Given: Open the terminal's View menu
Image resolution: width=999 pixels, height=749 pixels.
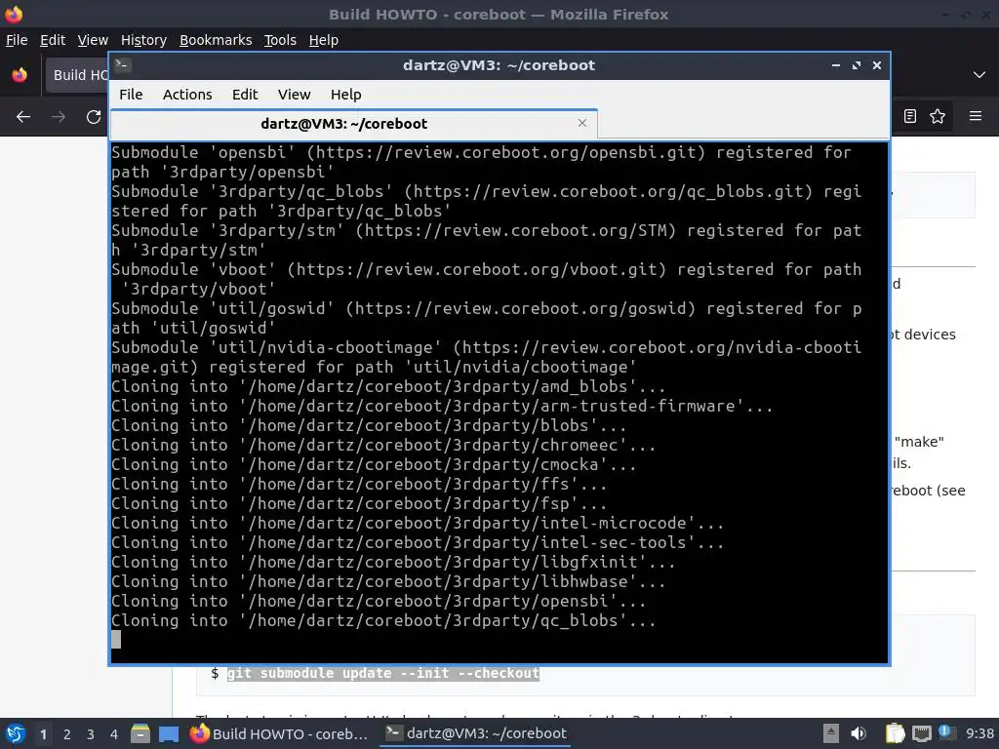Looking at the screenshot, I should coord(294,95).
